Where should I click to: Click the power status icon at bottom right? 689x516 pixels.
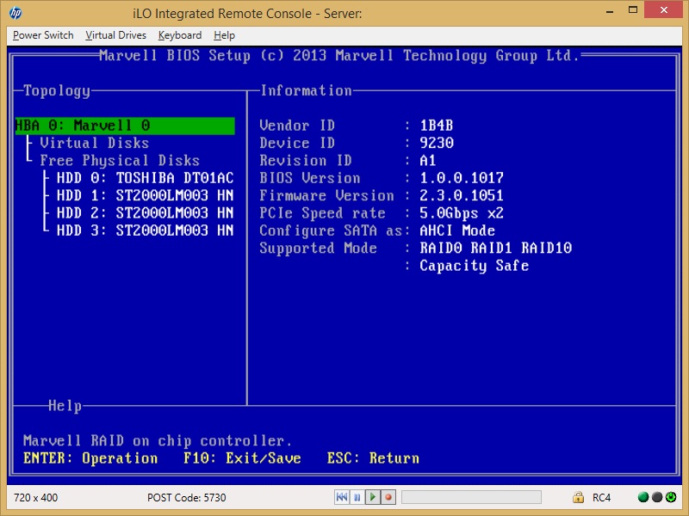tap(670, 497)
